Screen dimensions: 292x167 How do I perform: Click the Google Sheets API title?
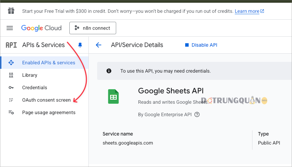click(171, 91)
